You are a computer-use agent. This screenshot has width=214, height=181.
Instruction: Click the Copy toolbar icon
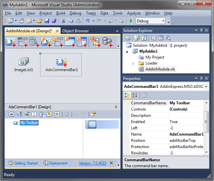click(70, 21)
